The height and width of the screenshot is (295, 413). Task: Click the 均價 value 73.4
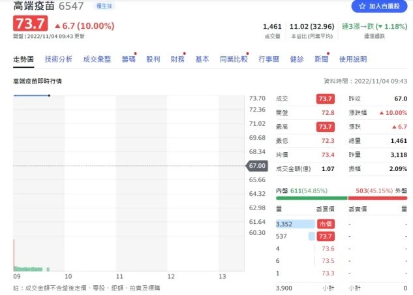pos(328,155)
